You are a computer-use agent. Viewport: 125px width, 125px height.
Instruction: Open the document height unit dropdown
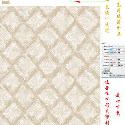point(121,62)
